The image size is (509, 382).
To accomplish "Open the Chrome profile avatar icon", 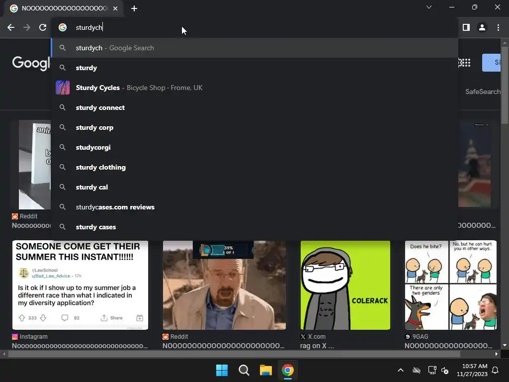I will (482, 28).
